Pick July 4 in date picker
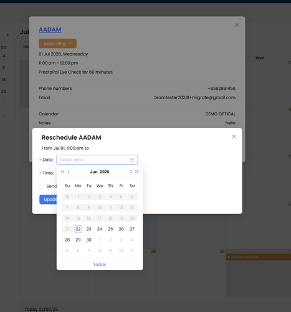This screenshot has width=291, height=312. point(132,240)
